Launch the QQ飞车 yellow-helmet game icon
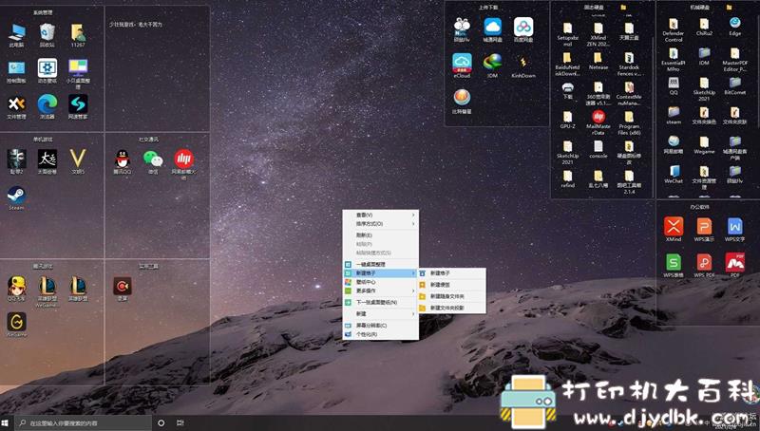Viewport: 760px width, 431px height. point(16,289)
